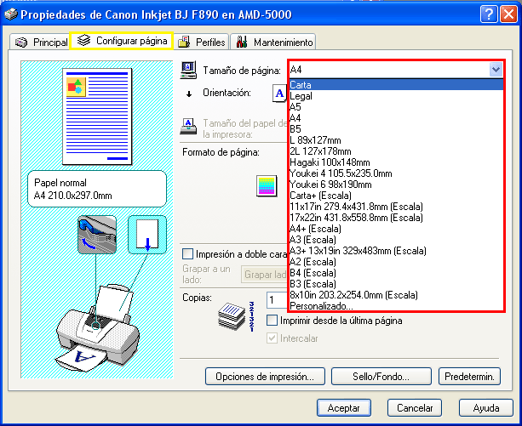The width and height of the screenshot is (522, 426).
Task: Expand the Tamaño de página dropdown arrow
Action: pyautogui.click(x=496, y=70)
